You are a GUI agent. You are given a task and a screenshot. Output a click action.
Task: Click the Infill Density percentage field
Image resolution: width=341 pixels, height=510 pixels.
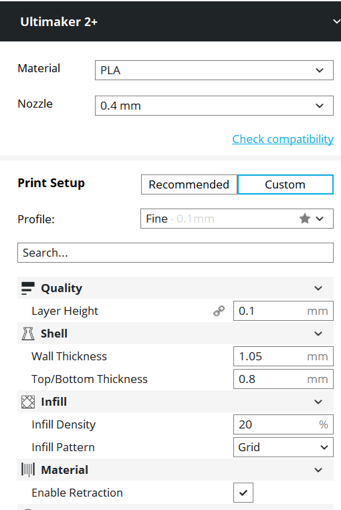(283, 424)
